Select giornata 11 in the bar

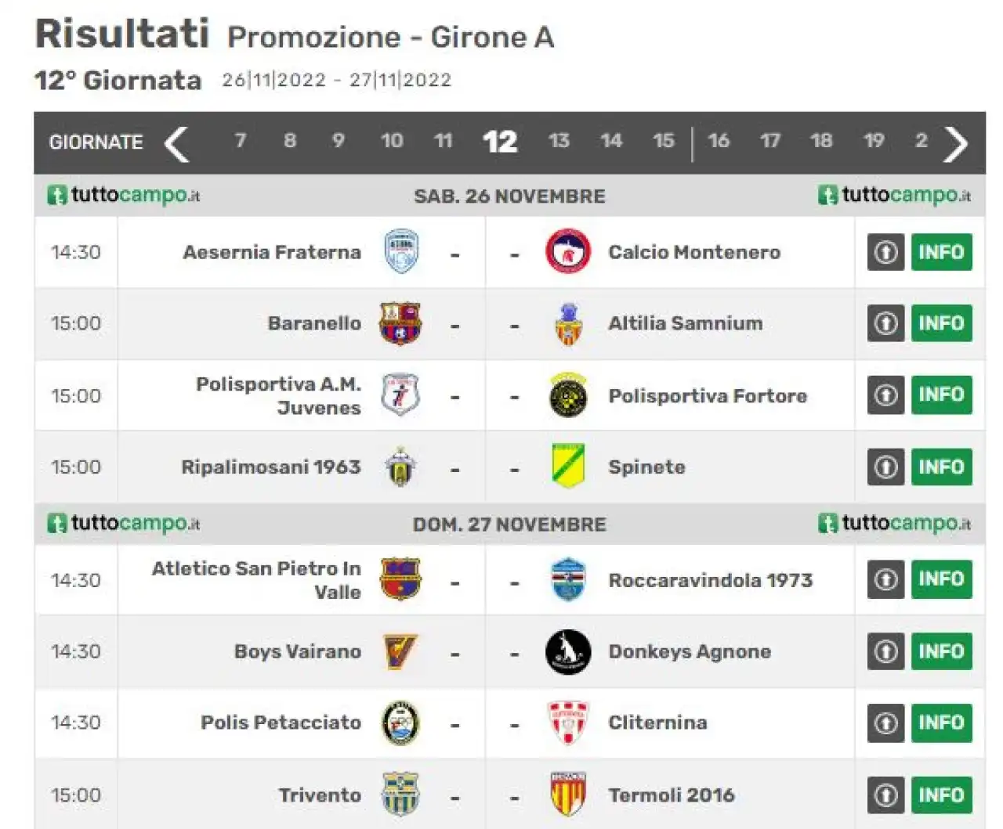(x=444, y=141)
